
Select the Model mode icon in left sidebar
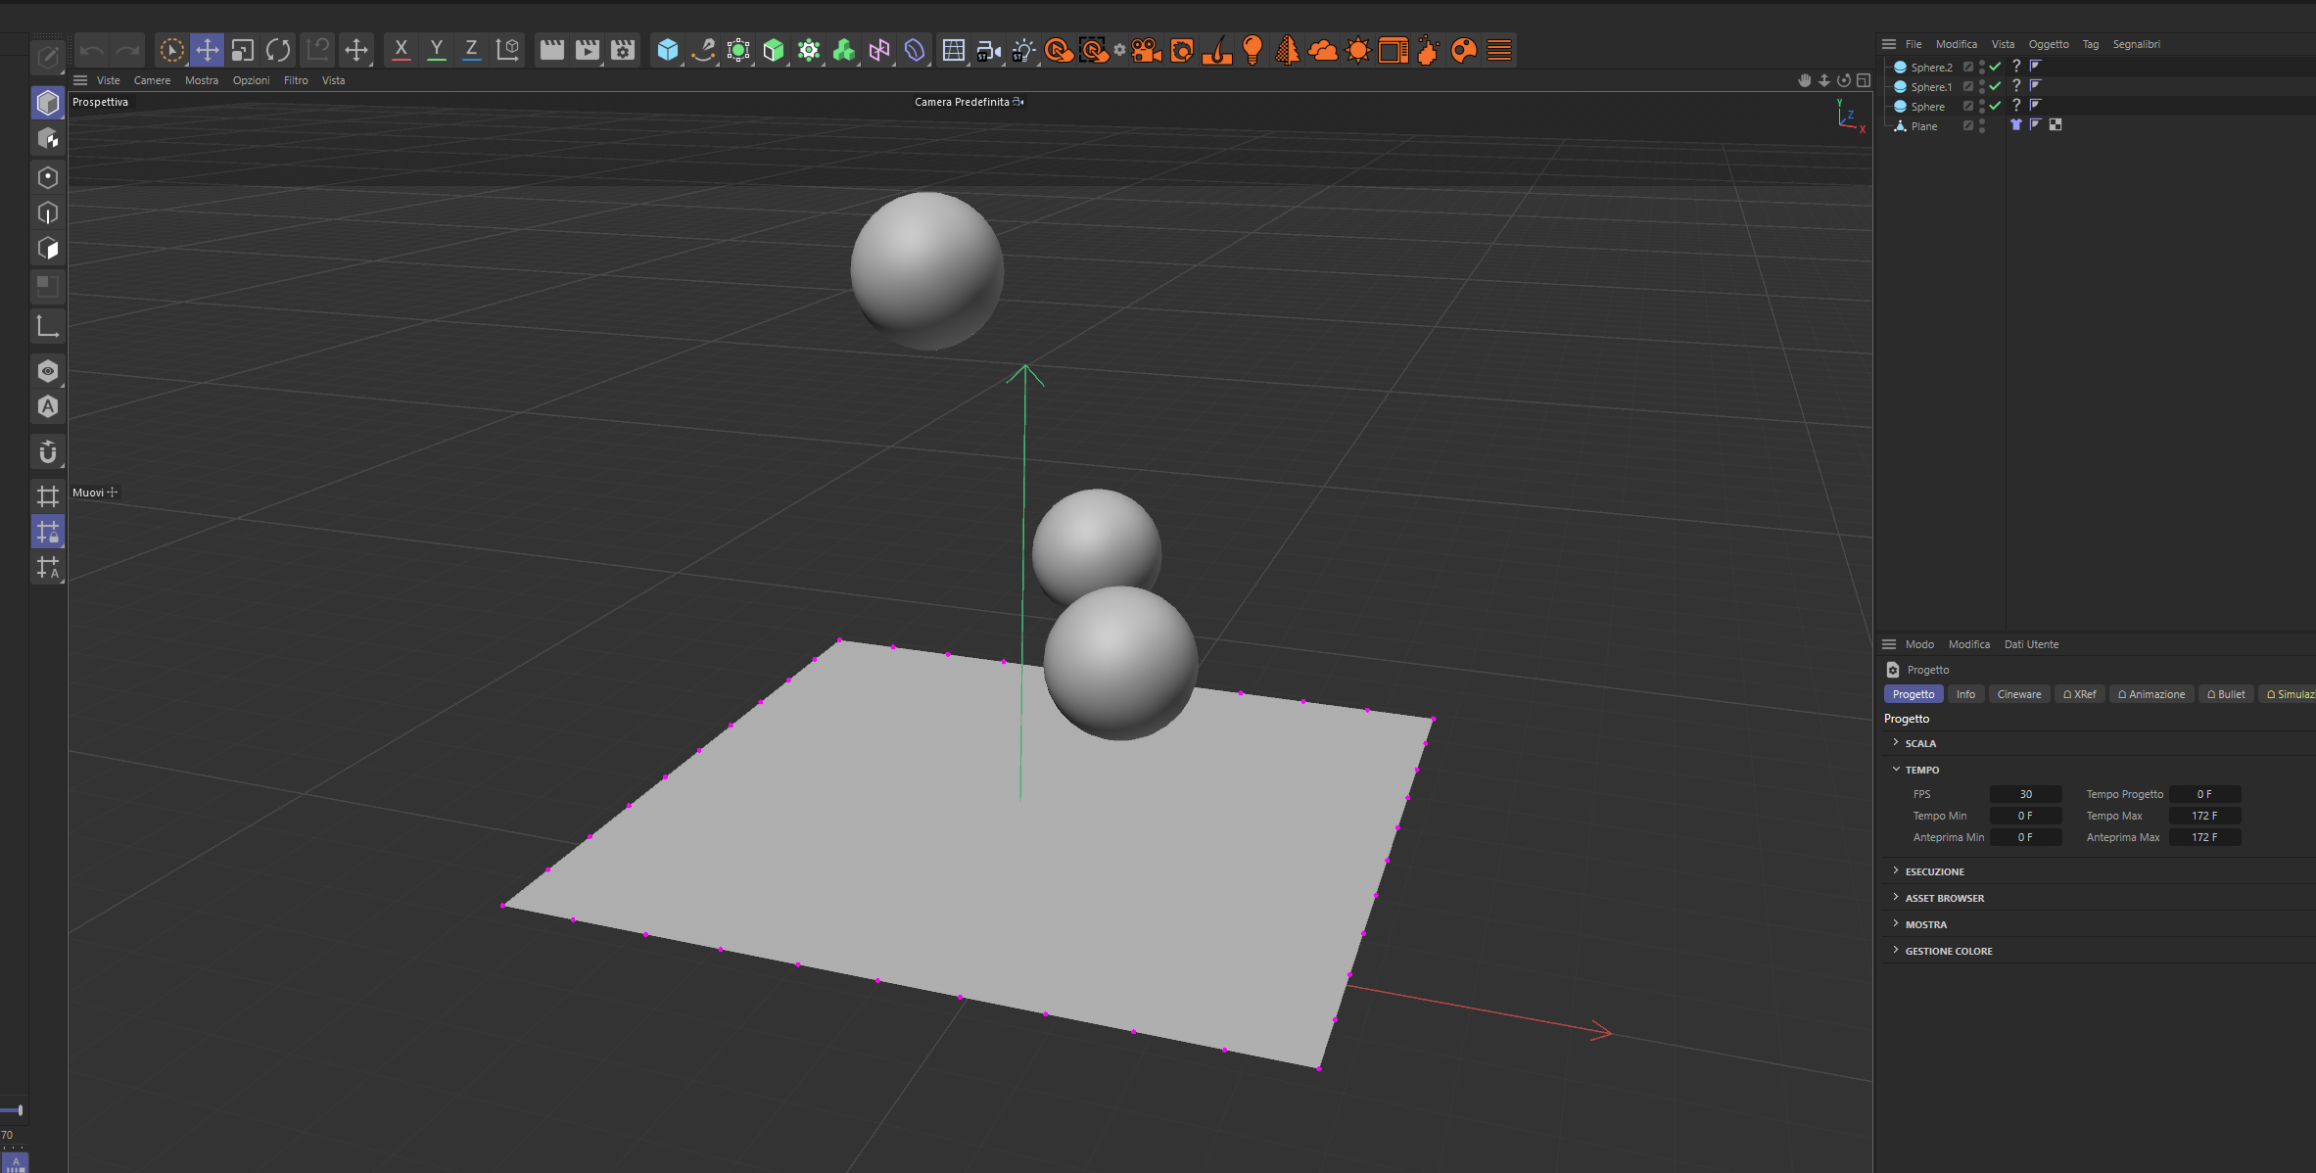pos(47,103)
